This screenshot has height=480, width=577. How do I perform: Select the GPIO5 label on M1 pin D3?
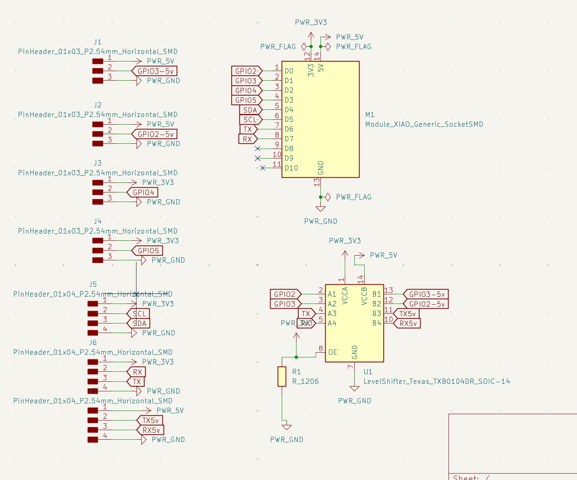247,100
